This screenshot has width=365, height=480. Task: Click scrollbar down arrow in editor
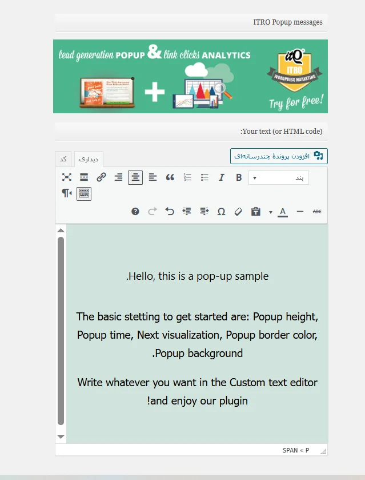[61, 437]
